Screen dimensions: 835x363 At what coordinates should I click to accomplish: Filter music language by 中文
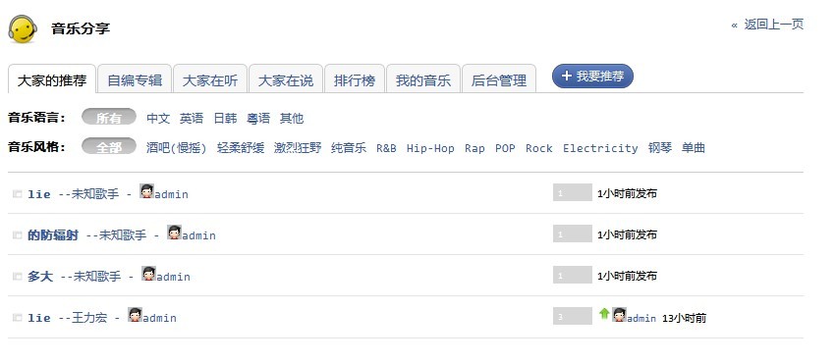[x=158, y=118]
